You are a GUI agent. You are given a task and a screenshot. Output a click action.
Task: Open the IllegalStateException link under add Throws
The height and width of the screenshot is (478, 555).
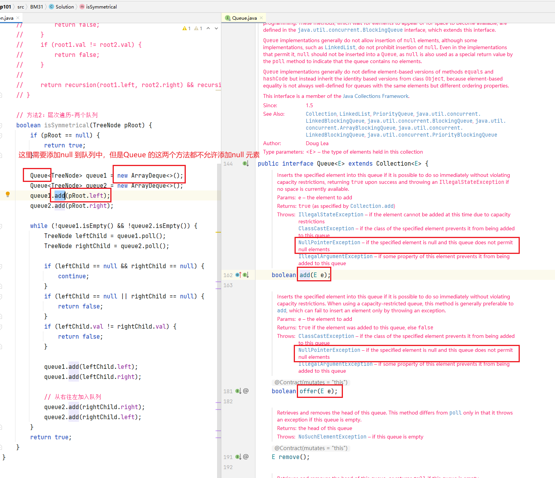(331, 214)
